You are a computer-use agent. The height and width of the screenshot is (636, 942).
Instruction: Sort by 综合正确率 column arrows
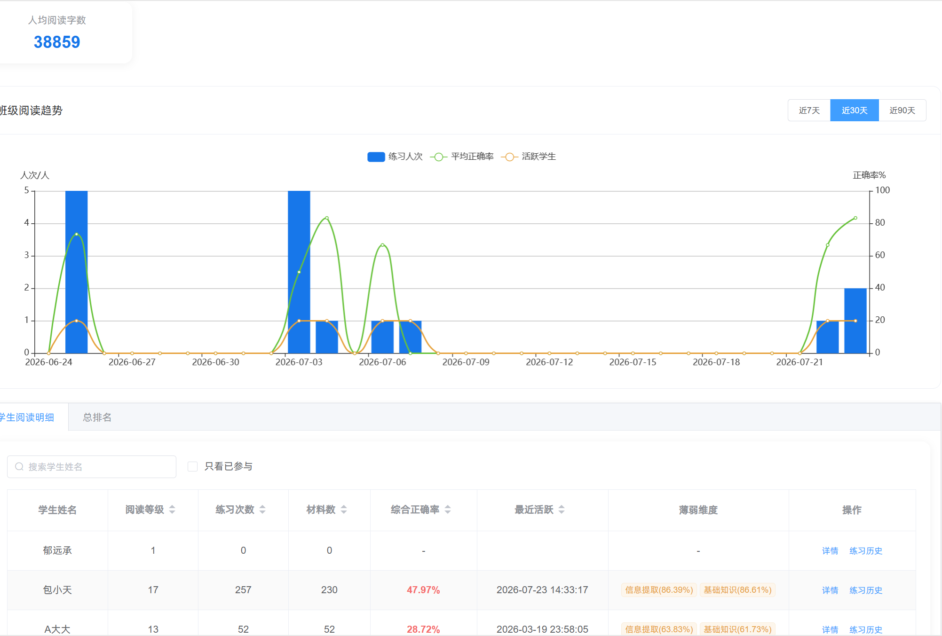448,510
